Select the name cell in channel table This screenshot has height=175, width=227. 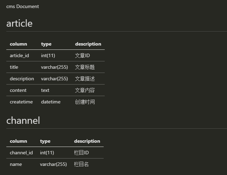point(16,164)
